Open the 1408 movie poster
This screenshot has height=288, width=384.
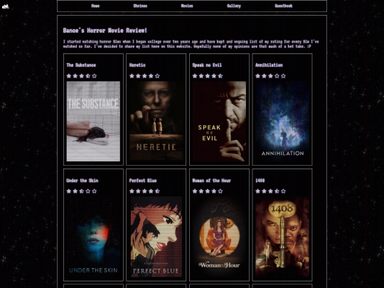[x=282, y=237]
